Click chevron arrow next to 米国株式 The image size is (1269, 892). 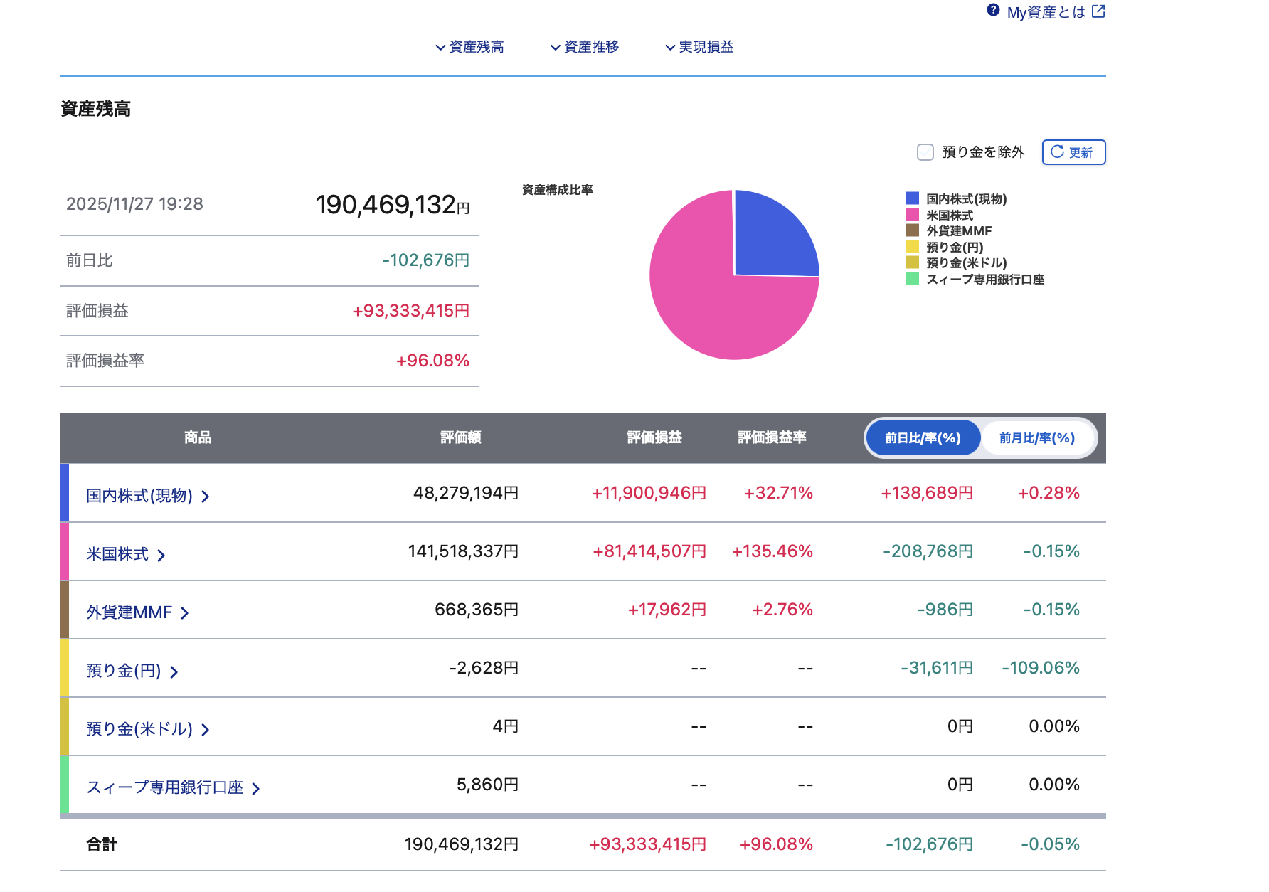[161, 555]
